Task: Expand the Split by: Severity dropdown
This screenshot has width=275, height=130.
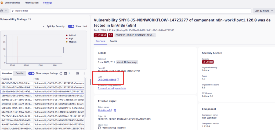Action: (x=54, y=26)
